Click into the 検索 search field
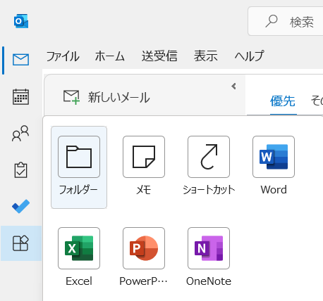Screen dimensions: 323x301 click(x=286, y=21)
